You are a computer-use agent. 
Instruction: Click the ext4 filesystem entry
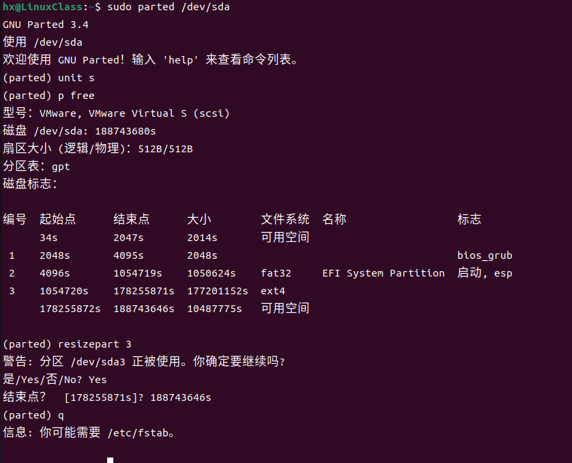[273, 291]
